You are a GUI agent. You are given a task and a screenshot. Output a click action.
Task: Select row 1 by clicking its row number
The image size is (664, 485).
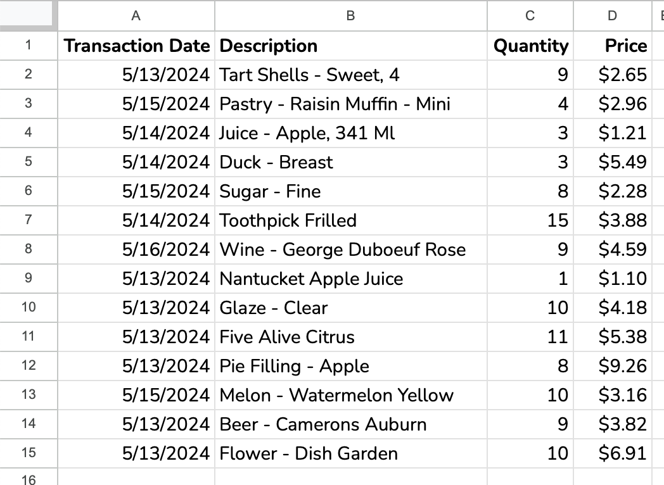28,46
